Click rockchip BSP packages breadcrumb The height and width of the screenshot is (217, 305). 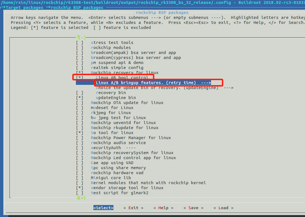[x=77, y=8]
